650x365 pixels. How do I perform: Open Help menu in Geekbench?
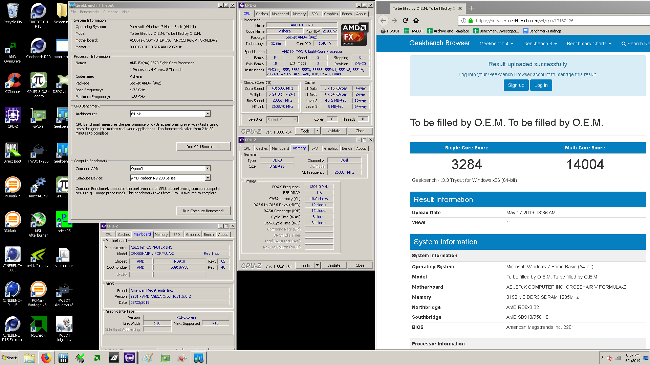click(126, 12)
